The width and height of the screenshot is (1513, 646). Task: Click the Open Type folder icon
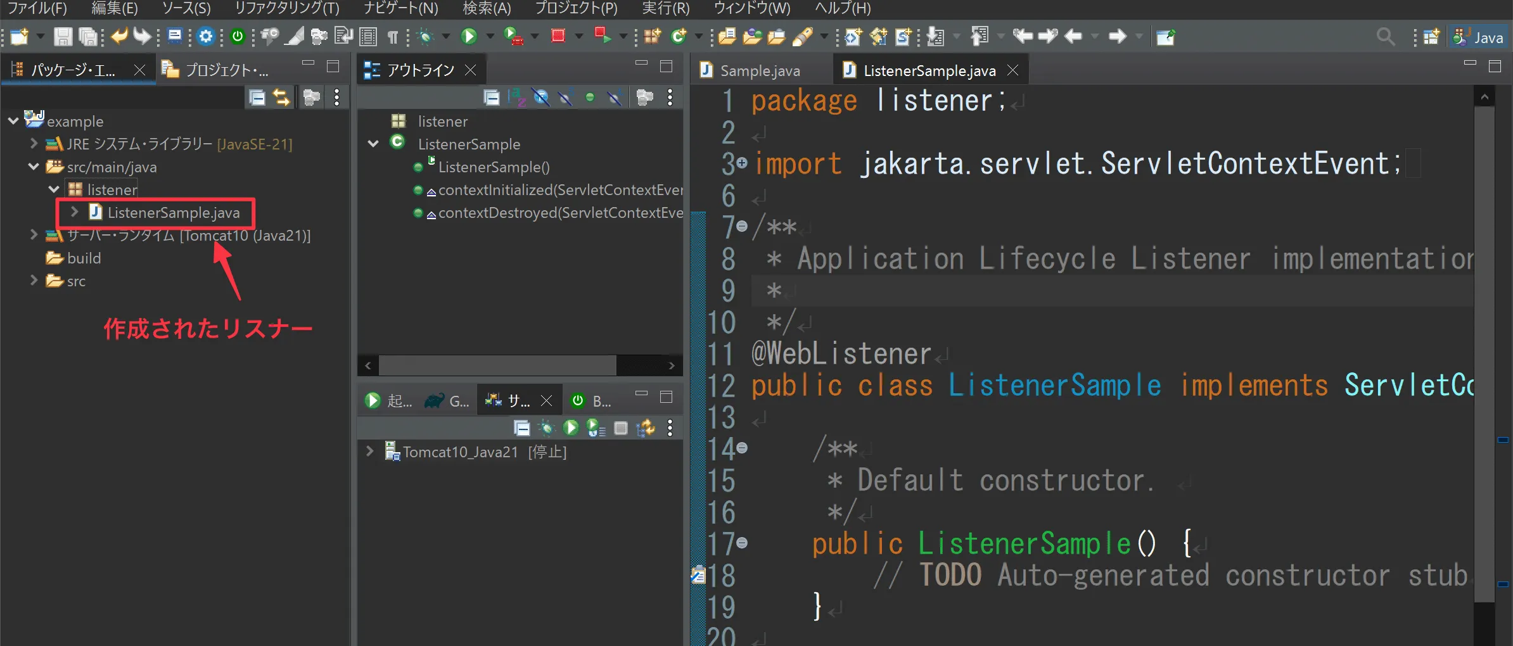751,37
